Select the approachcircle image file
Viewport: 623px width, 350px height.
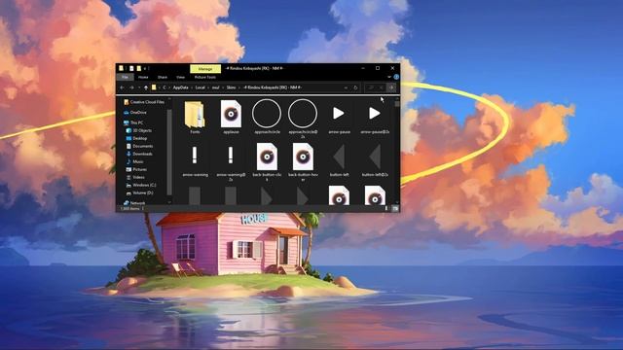tap(267, 117)
